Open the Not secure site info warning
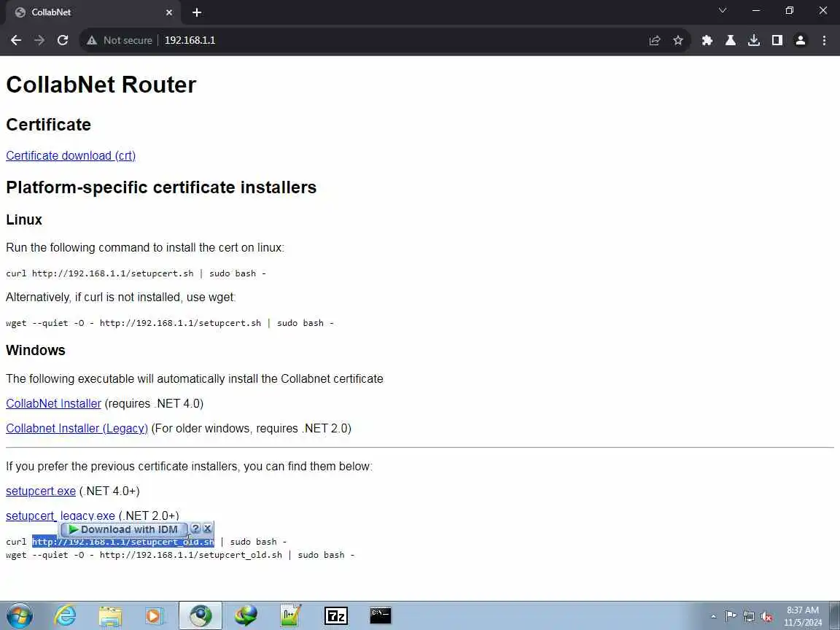 coord(120,40)
